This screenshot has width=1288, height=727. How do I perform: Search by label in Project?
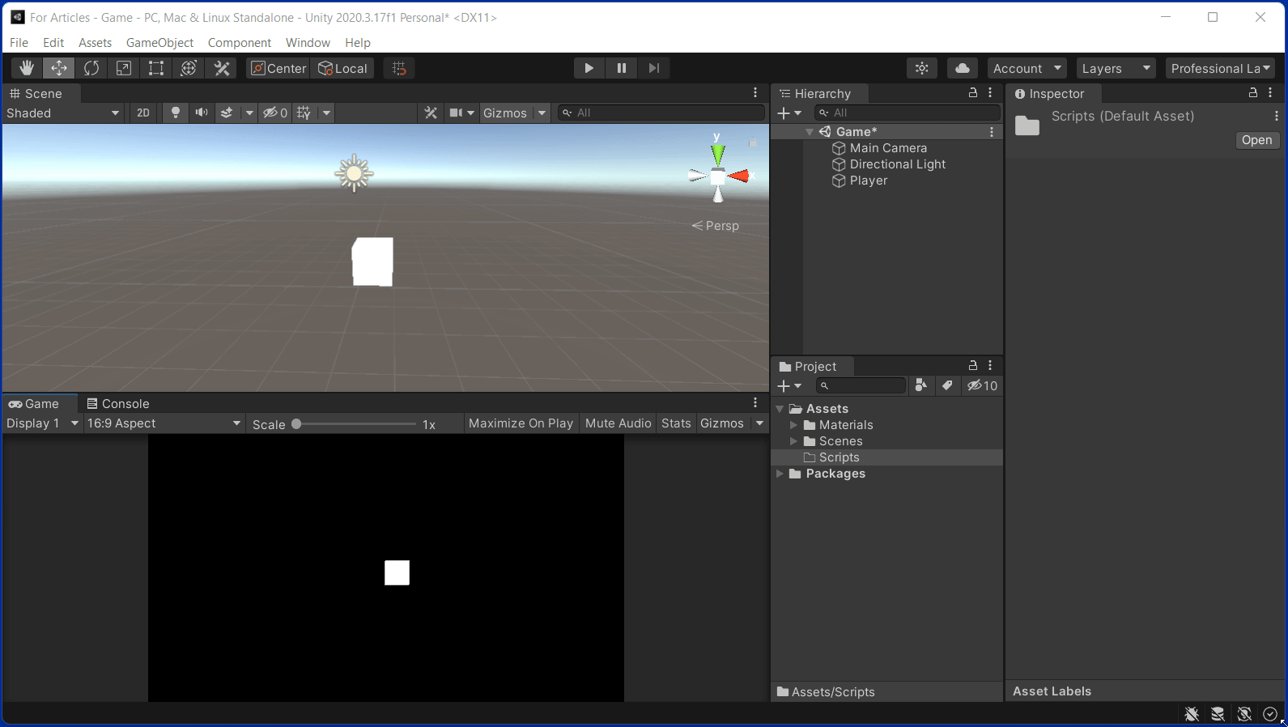point(947,386)
